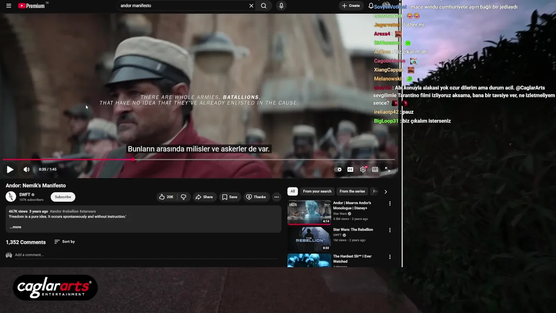Mute the video with the speaker icon
556x313 pixels.
click(26, 170)
